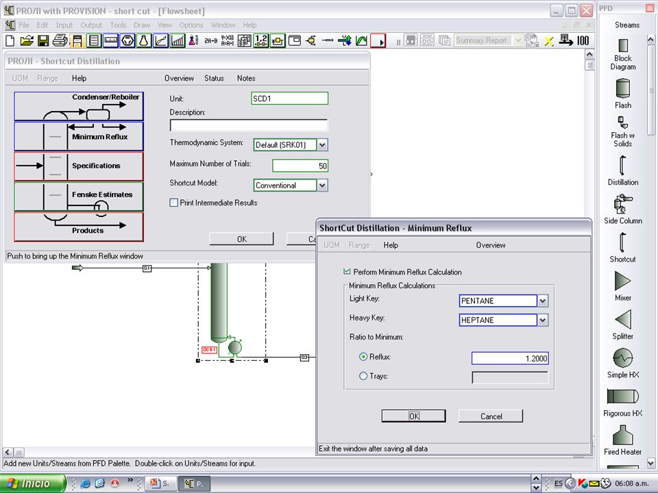
Task: Open the Options menu
Action: coord(191,25)
